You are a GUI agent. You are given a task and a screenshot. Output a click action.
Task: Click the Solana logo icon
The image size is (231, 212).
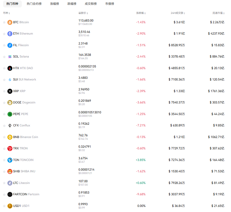point(10,57)
